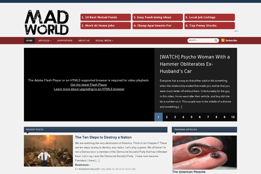Open the Cheap Apartments For ad
261x174 pixels.
(x=157, y=26)
